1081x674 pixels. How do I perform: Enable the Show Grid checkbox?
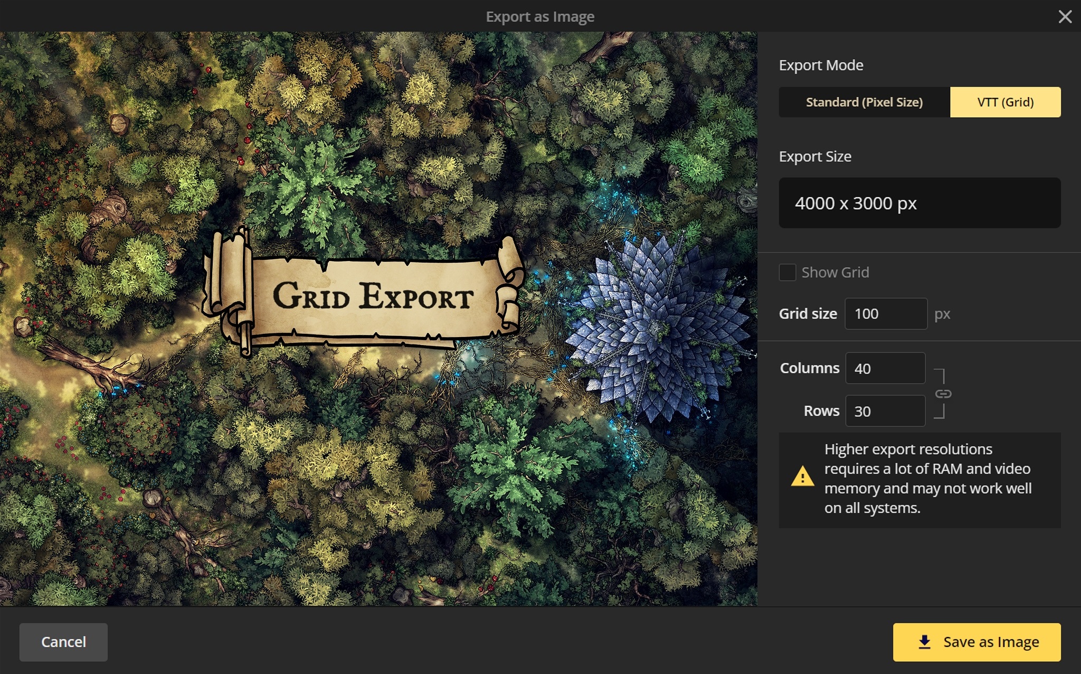787,272
